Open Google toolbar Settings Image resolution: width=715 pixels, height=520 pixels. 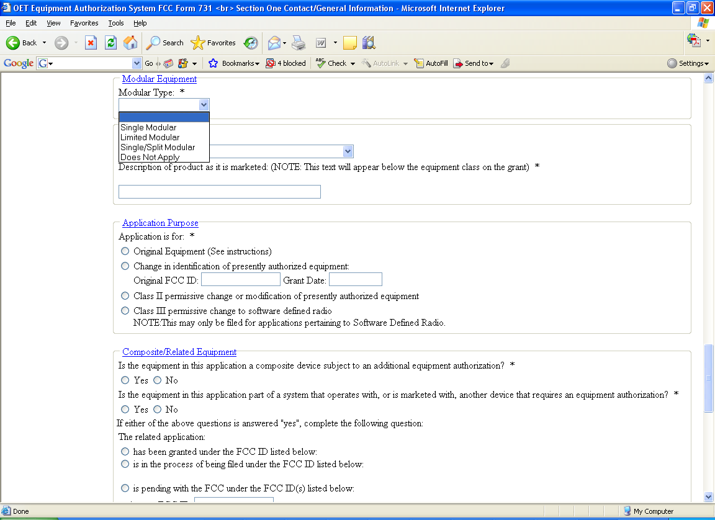(x=688, y=63)
